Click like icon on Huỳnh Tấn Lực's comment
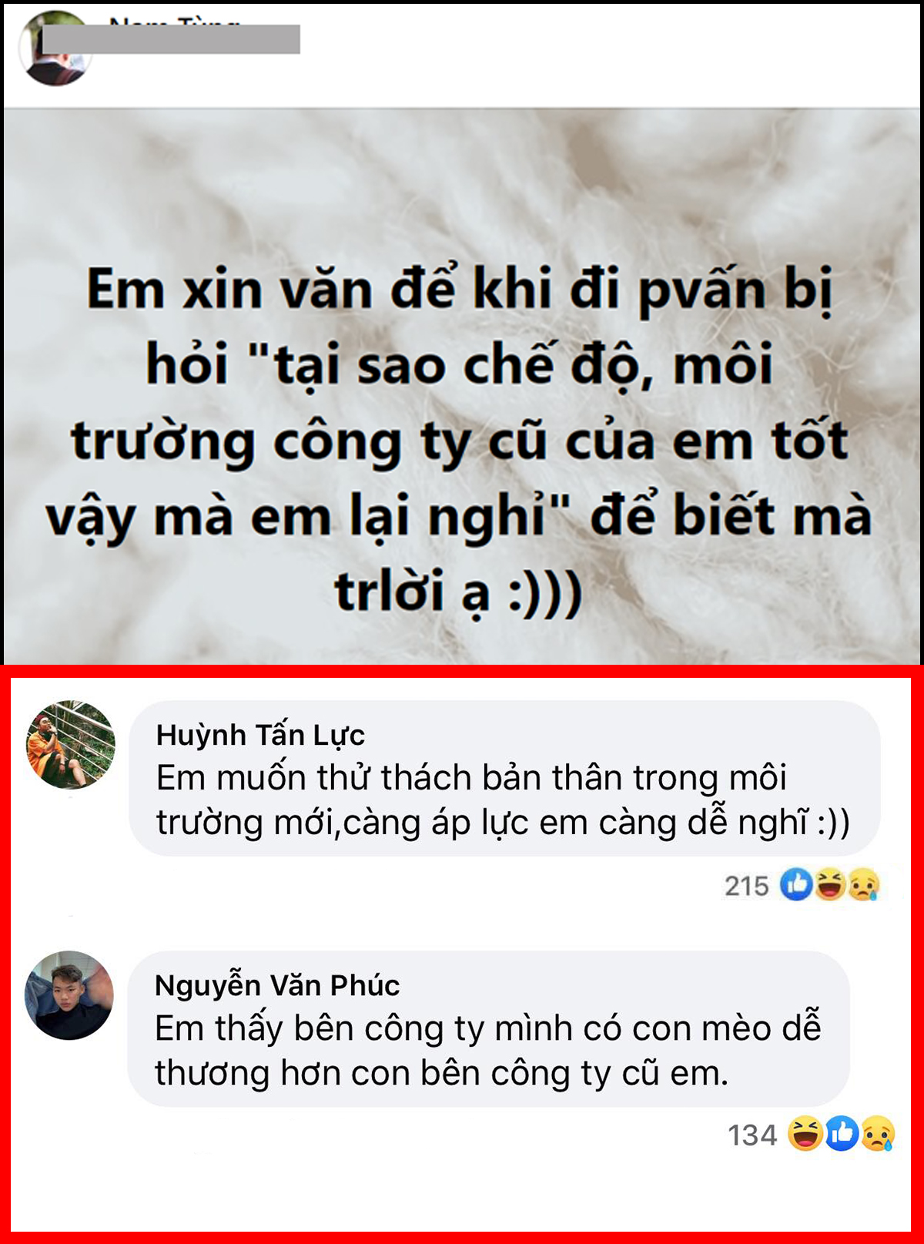The height and width of the screenshot is (1244, 924). click(x=796, y=884)
